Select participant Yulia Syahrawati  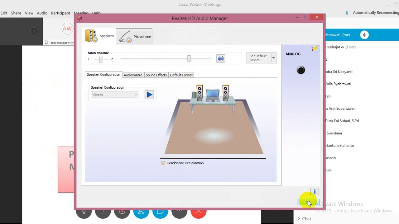click(x=338, y=84)
